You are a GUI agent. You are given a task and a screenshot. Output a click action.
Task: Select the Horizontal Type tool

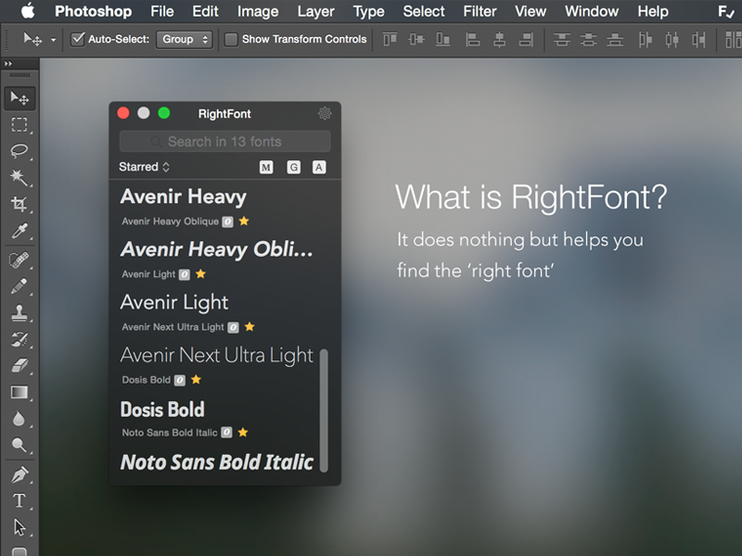[19, 501]
